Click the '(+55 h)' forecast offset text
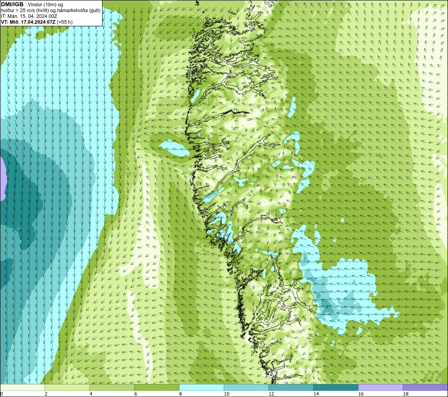448x397 pixels. click(65, 22)
